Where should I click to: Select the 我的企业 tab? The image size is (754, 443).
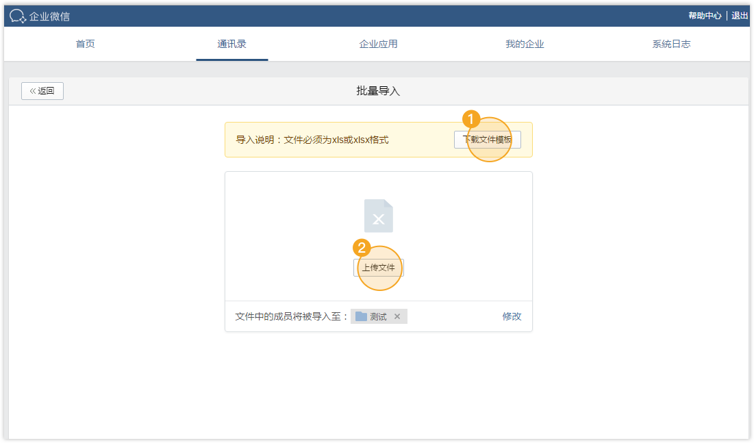[525, 44]
